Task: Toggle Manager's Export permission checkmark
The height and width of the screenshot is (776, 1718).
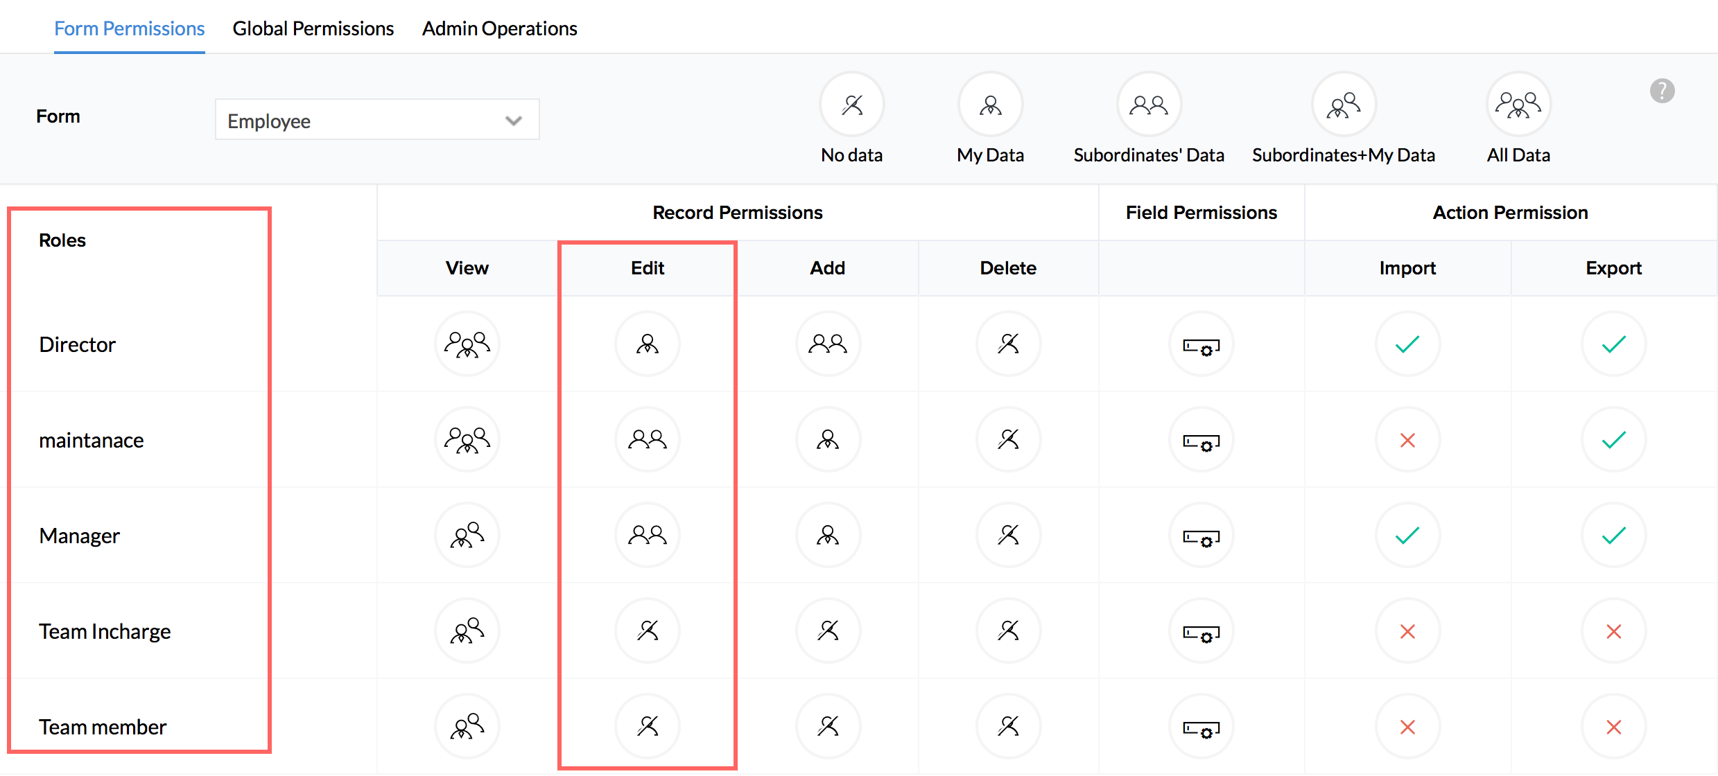Action: click(x=1613, y=535)
